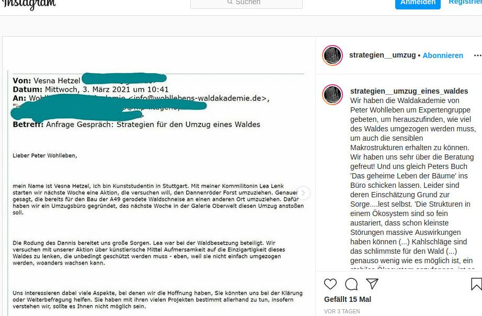Viewport: 482px width, 316px height.
Task: Open strategien__umzug username in post header
Action: pyautogui.click(x=382, y=55)
